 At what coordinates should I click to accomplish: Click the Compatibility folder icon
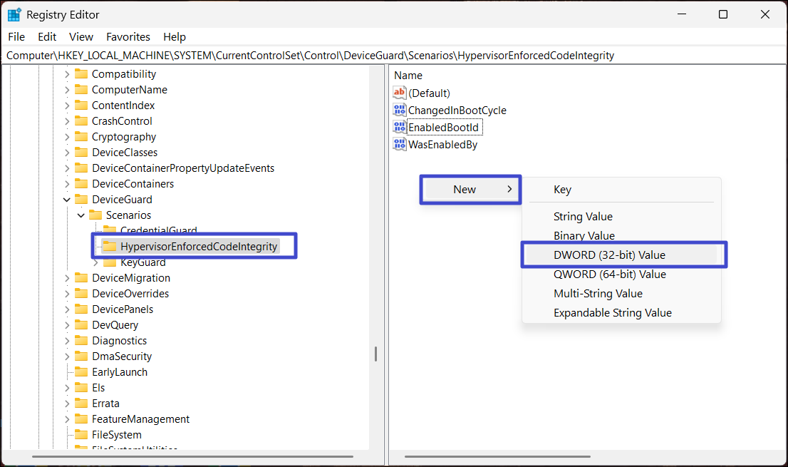(x=81, y=74)
